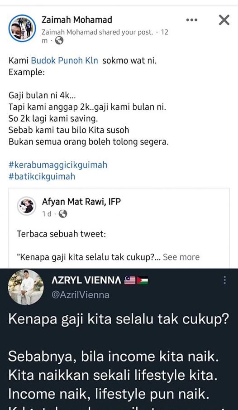Close the post with the X icon
This screenshot has height=410, width=238.
(x=224, y=20)
